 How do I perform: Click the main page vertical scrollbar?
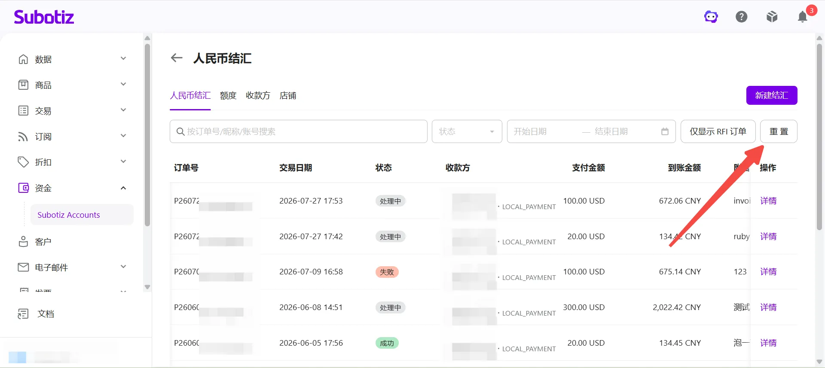tap(819, 137)
